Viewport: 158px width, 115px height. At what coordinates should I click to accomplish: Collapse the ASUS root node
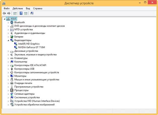pos(5,19)
